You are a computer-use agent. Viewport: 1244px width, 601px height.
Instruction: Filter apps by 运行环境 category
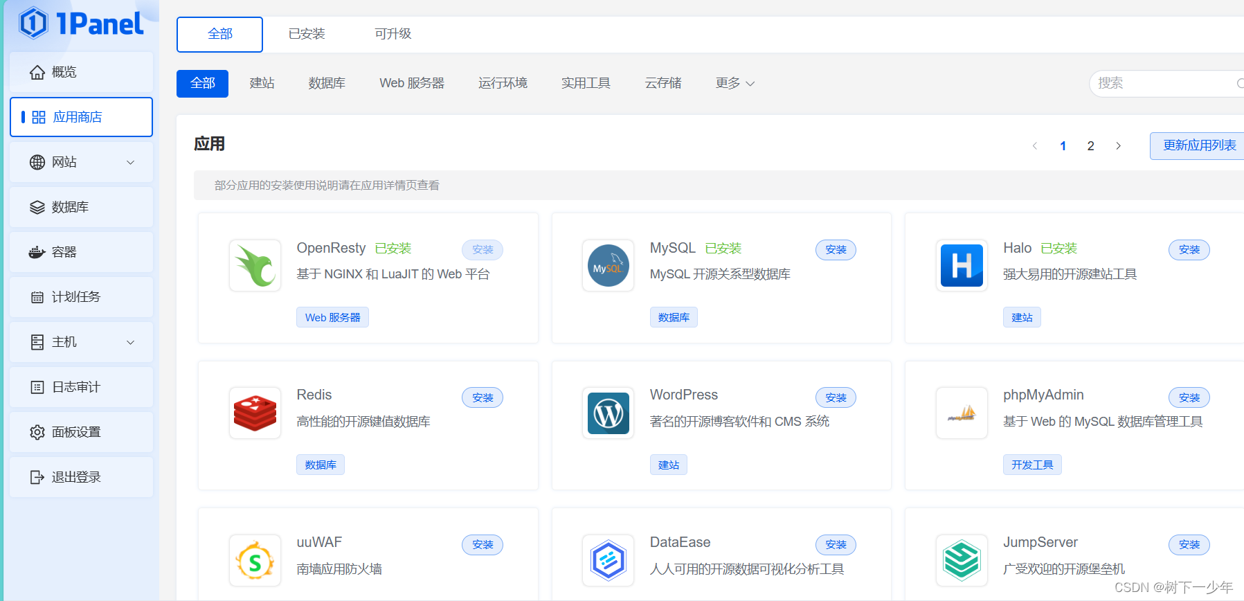503,83
